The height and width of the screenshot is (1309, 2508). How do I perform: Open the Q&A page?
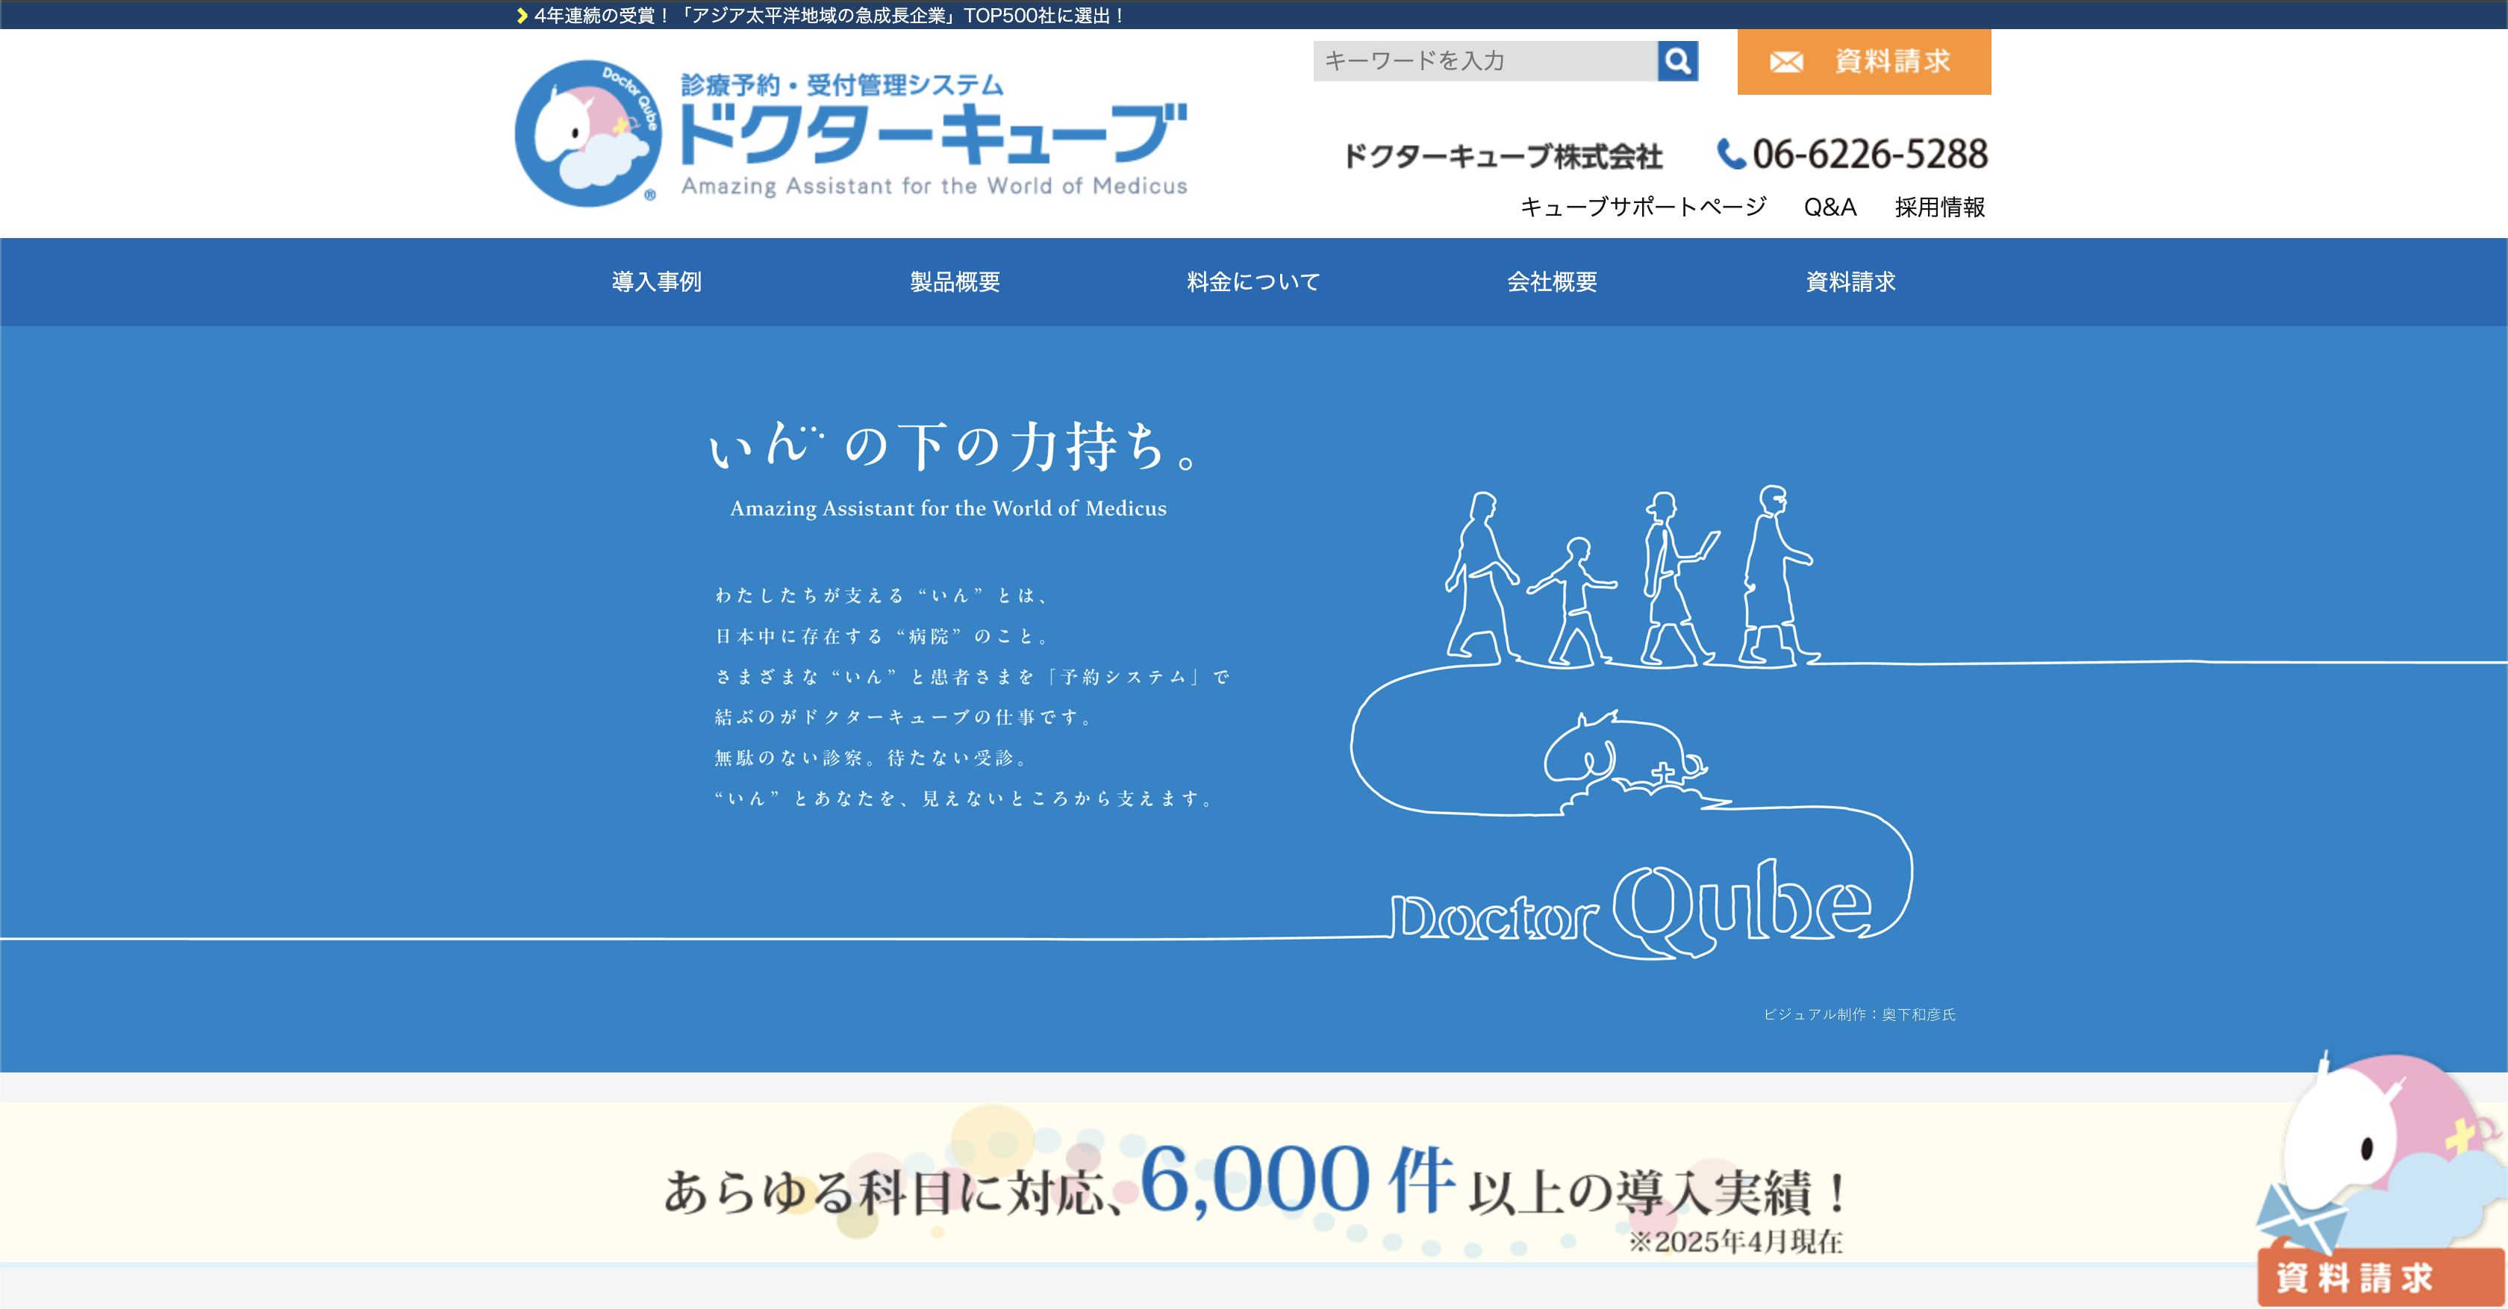(x=1830, y=206)
